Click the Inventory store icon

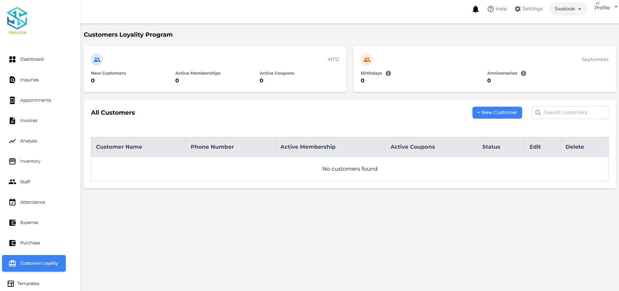pyautogui.click(x=12, y=161)
